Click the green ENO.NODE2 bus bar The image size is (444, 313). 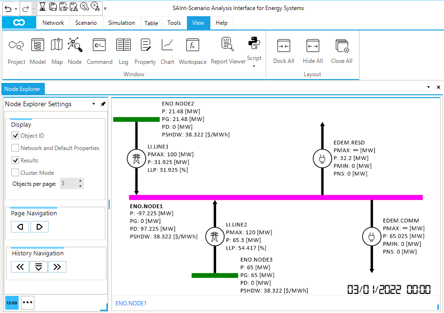[136, 119]
